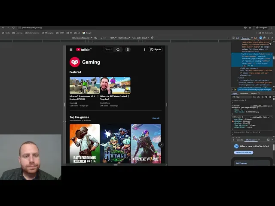The height and width of the screenshot is (206, 275).
Task: Expand the selected ytd-browse DOM node
Action: [x=241, y=54]
